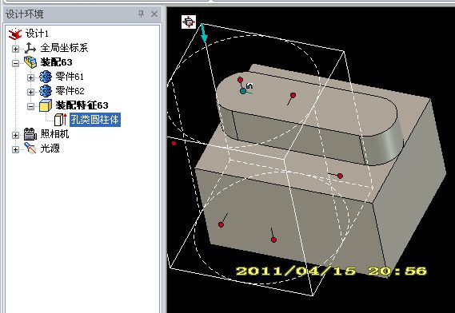455x313 pixels.
Task: Close the 设计环境 panel
Action: pyautogui.click(x=154, y=14)
